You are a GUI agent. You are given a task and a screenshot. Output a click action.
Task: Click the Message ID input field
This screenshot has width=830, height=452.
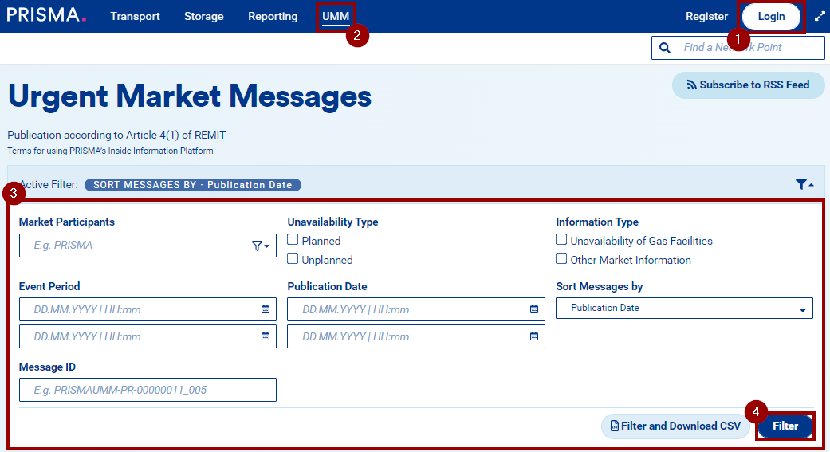click(148, 390)
